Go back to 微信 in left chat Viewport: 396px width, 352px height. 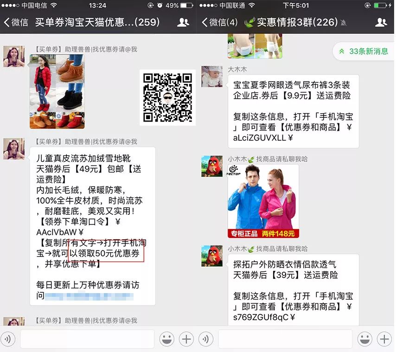[x=16, y=22]
